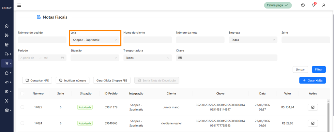Edit invoice 14025 with the action icon

click(x=313, y=107)
